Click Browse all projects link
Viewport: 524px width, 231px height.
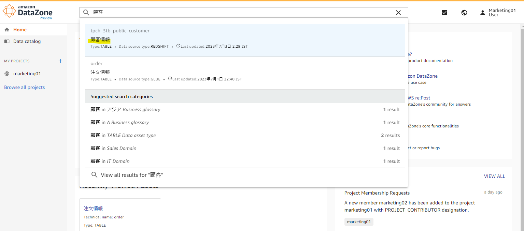pos(24,87)
